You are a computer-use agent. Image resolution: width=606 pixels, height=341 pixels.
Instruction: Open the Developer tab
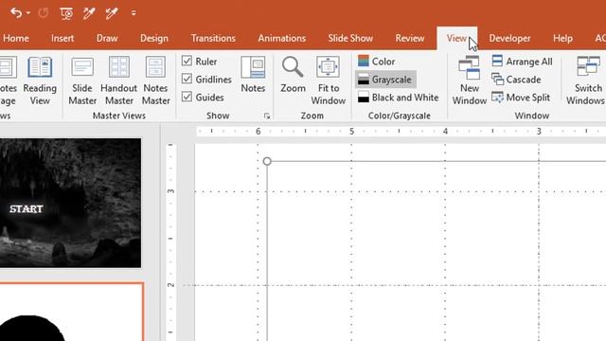pos(509,38)
